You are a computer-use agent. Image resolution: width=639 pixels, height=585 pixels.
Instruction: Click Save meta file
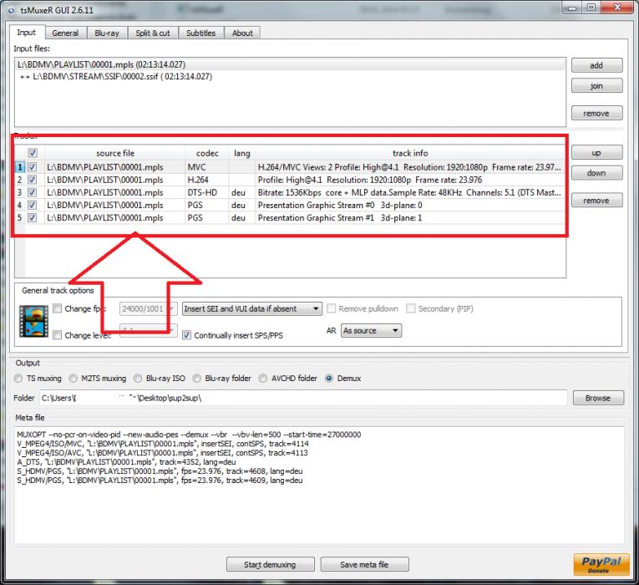pos(364,564)
